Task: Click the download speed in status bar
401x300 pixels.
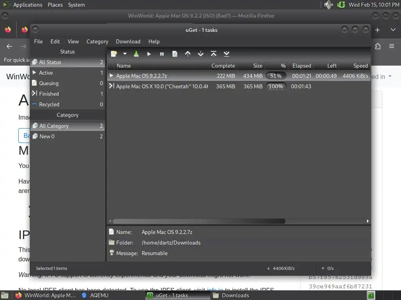Action: pos(281,268)
